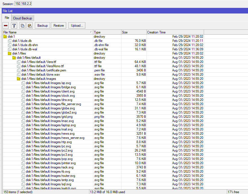Click file icon beside printer.svg
Screen dimensions: 248x194
[23, 163]
